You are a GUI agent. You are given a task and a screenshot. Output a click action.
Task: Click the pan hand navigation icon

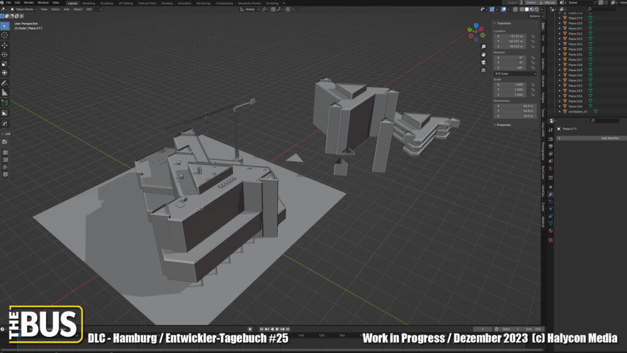(484, 54)
